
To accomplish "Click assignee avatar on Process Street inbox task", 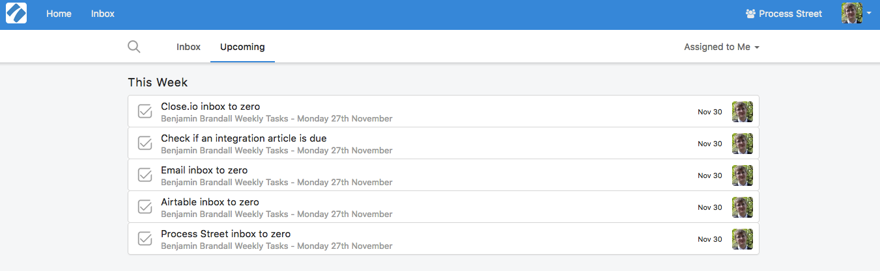I will [743, 239].
